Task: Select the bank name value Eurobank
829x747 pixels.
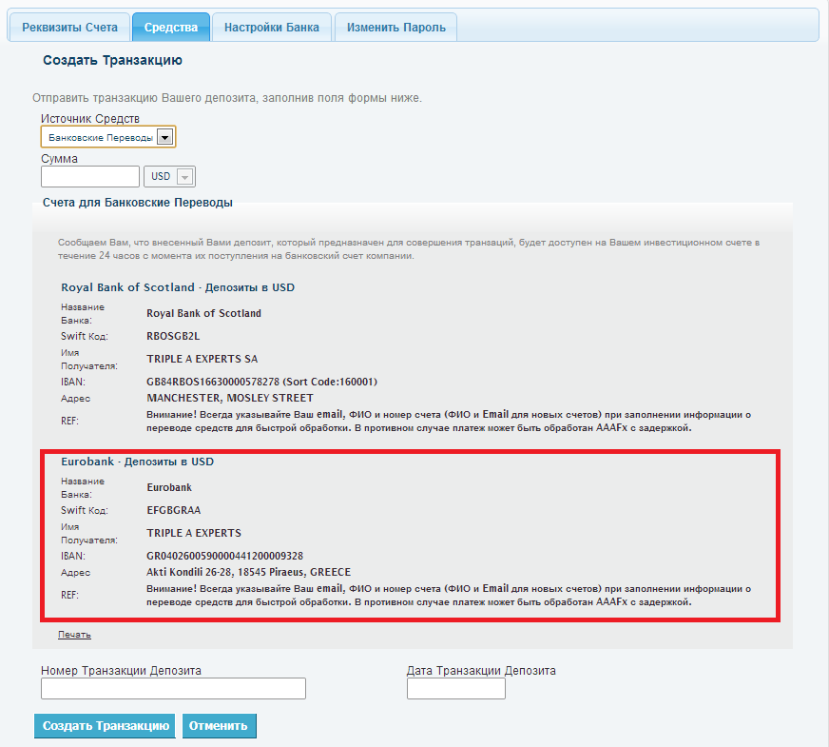Action: pos(169,487)
